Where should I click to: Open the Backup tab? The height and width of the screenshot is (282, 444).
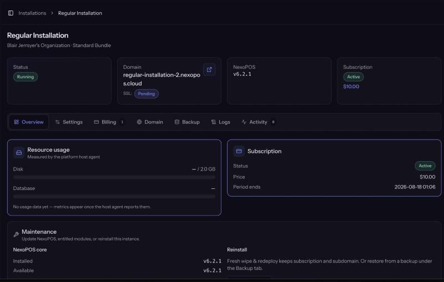pos(187,122)
